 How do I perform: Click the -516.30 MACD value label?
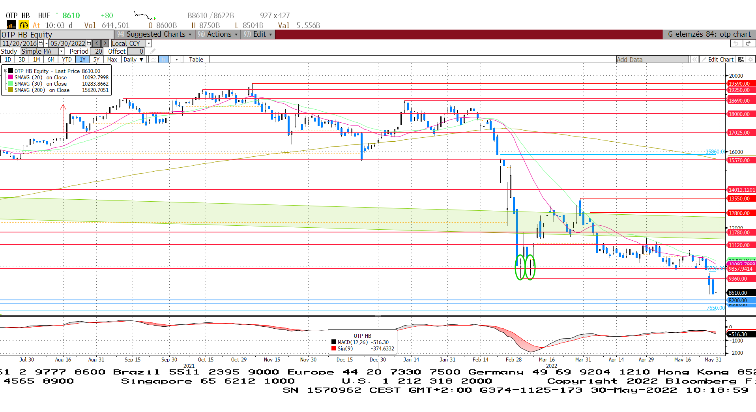click(741, 334)
